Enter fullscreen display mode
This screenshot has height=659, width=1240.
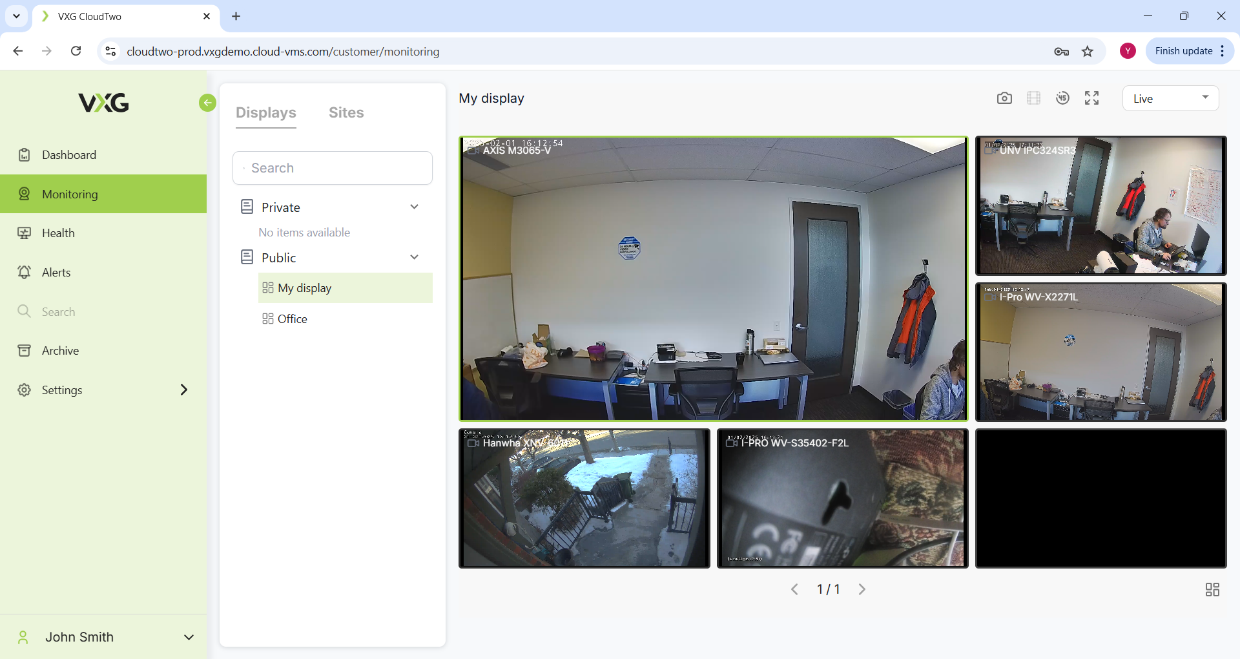[x=1091, y=98]
